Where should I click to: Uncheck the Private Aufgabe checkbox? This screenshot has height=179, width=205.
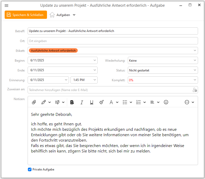tap(30, 169)
